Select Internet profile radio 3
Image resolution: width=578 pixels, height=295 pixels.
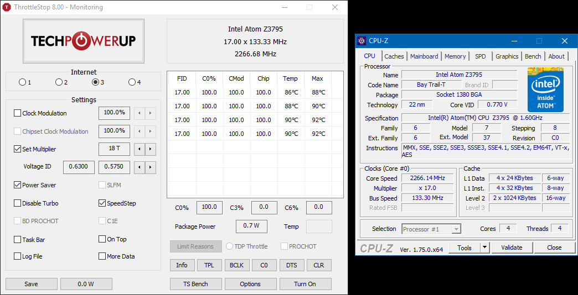95,82
